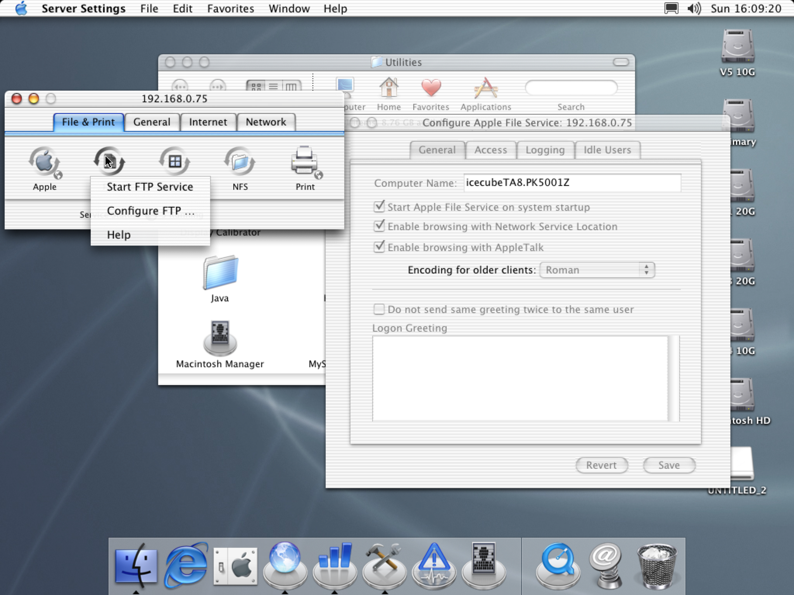The width and height of the screenshot is (794, 595).
Task: Open Finder from the Dock
Action: 136,565
